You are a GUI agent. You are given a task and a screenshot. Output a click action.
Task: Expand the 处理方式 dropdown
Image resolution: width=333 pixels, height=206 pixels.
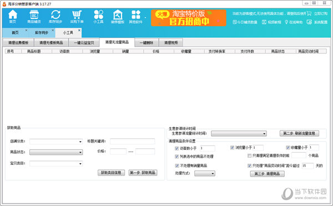(205, 173)
